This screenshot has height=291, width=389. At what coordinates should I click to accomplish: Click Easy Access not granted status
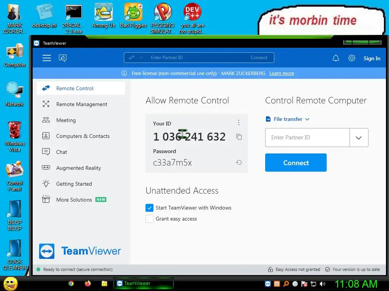point(294,269)
